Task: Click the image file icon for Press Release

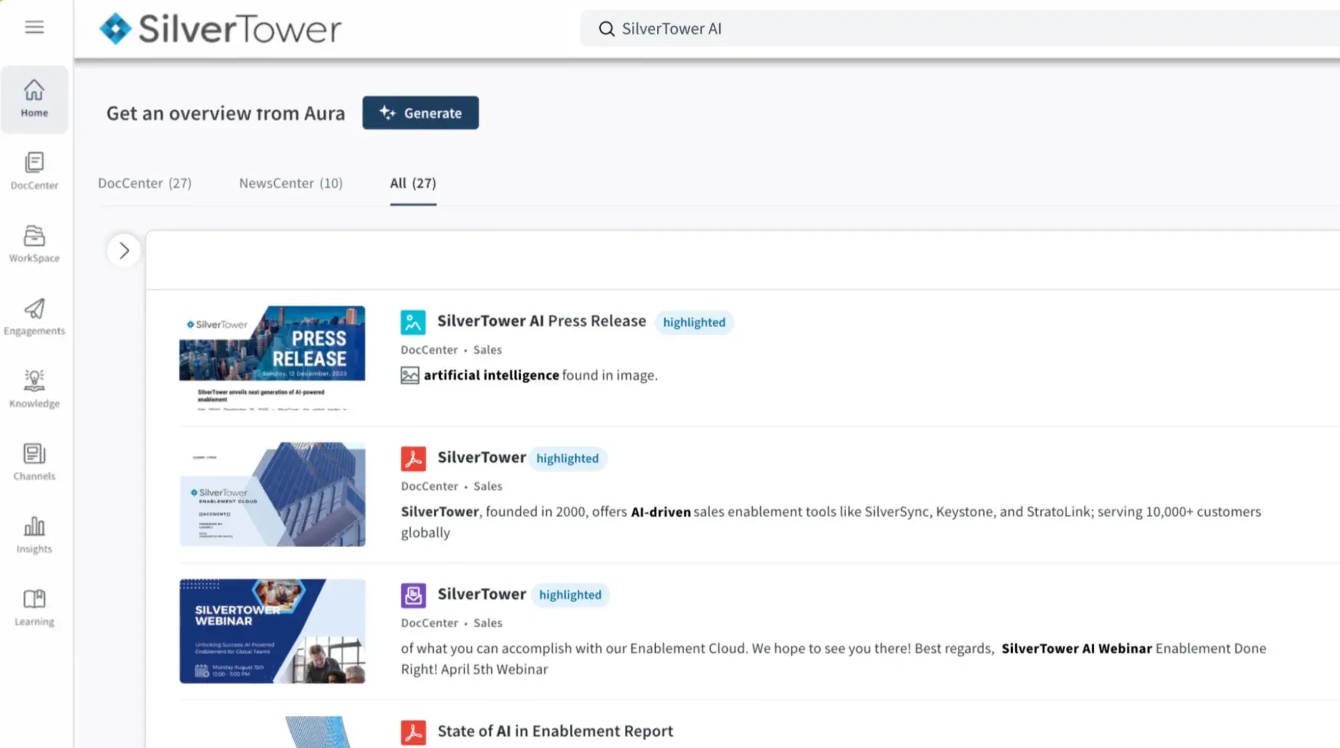Action: (x=413, y=322)
